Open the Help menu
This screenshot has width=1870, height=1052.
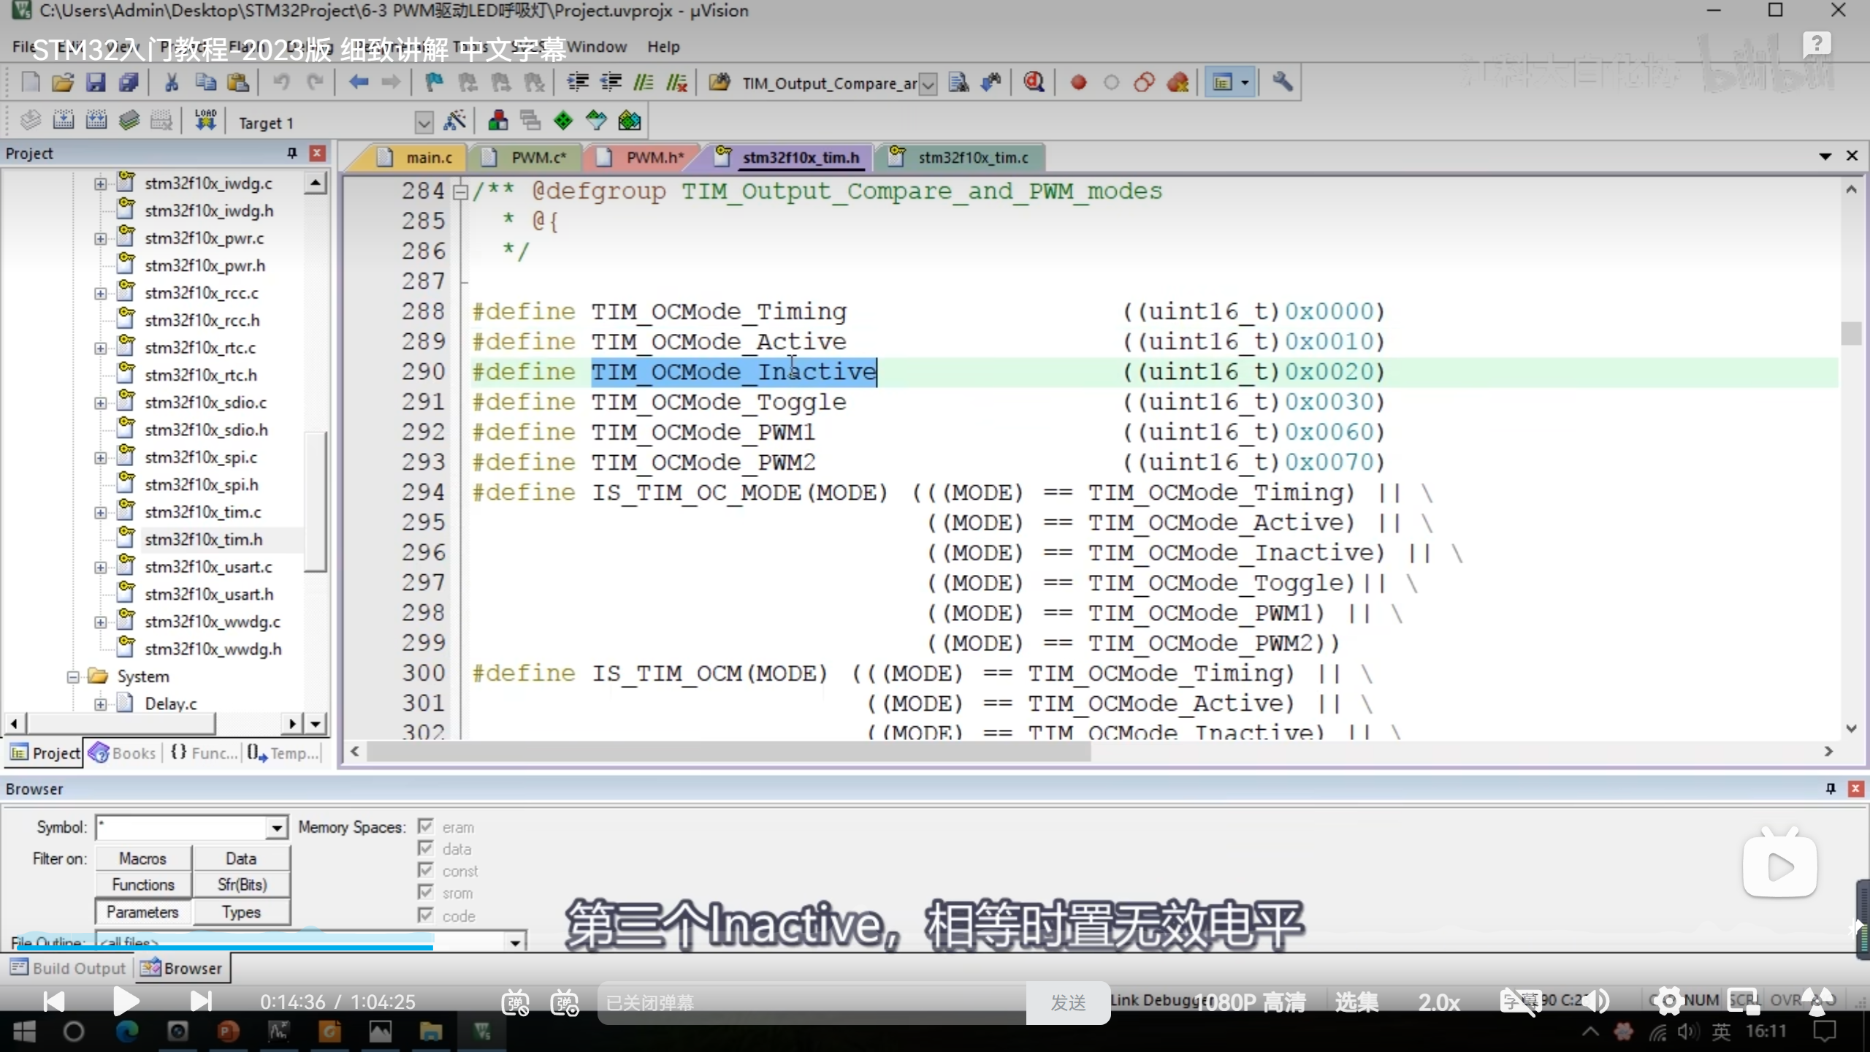(x=663, y=47)
